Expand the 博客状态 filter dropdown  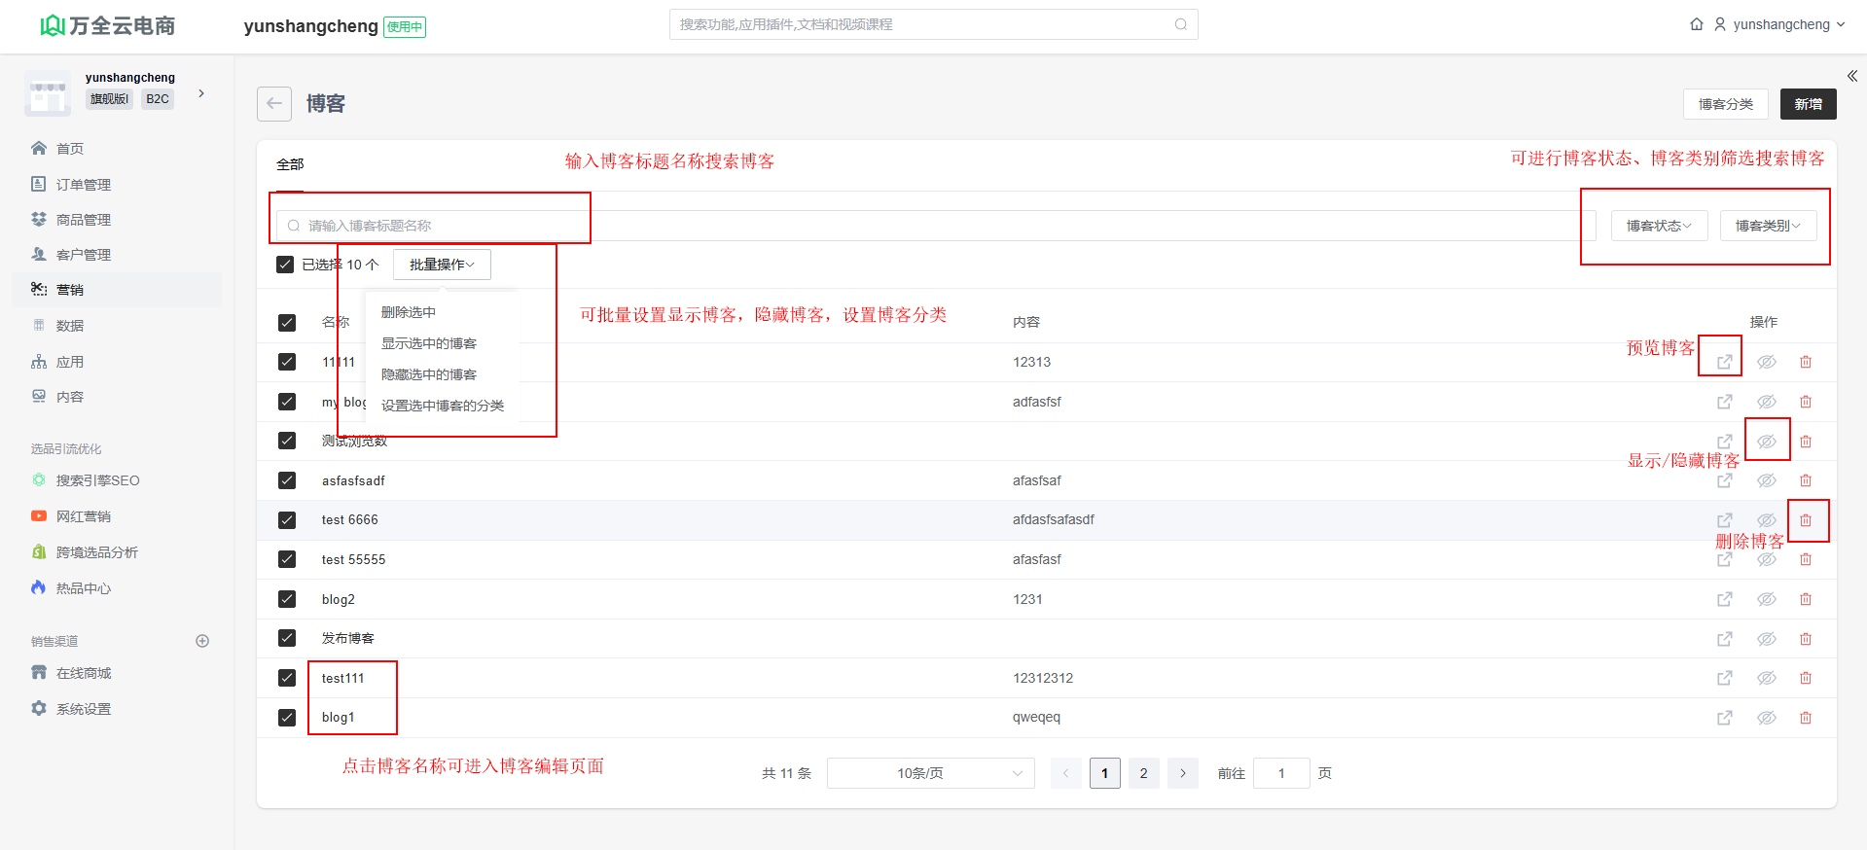coord(1659,226)
